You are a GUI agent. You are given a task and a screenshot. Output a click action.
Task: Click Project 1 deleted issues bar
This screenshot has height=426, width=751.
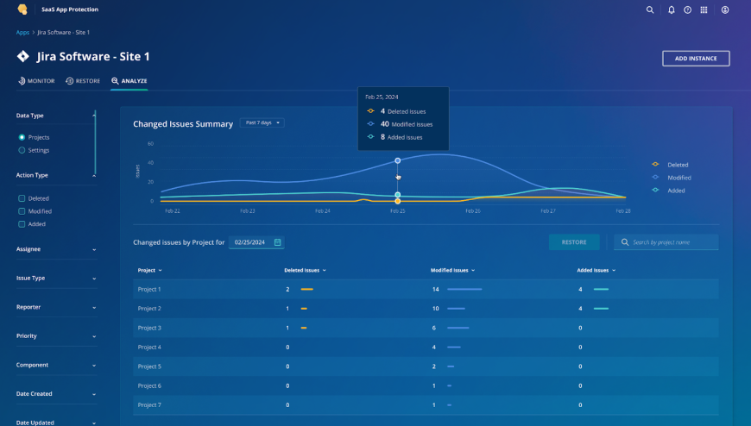click(307, 289)
